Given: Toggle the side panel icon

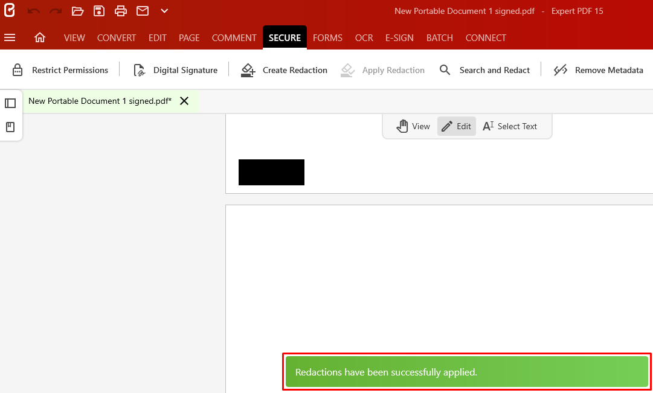Looking at the screenshot, I should [x=10, y=103].
